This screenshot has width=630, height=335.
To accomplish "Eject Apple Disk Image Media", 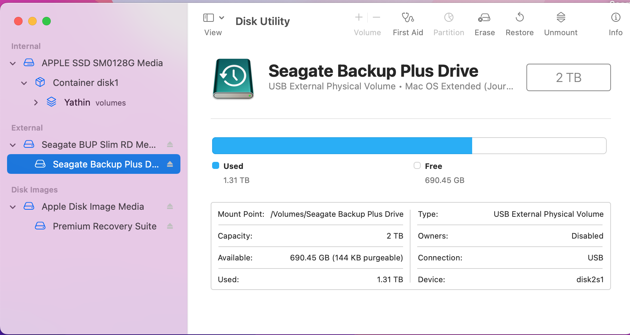I will click(170, 207).
